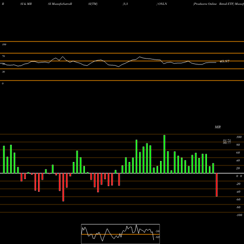Viewport: 244px width, 244px height.
Task: Click the 'SI & MR' header text
Action: coord(26,4)
